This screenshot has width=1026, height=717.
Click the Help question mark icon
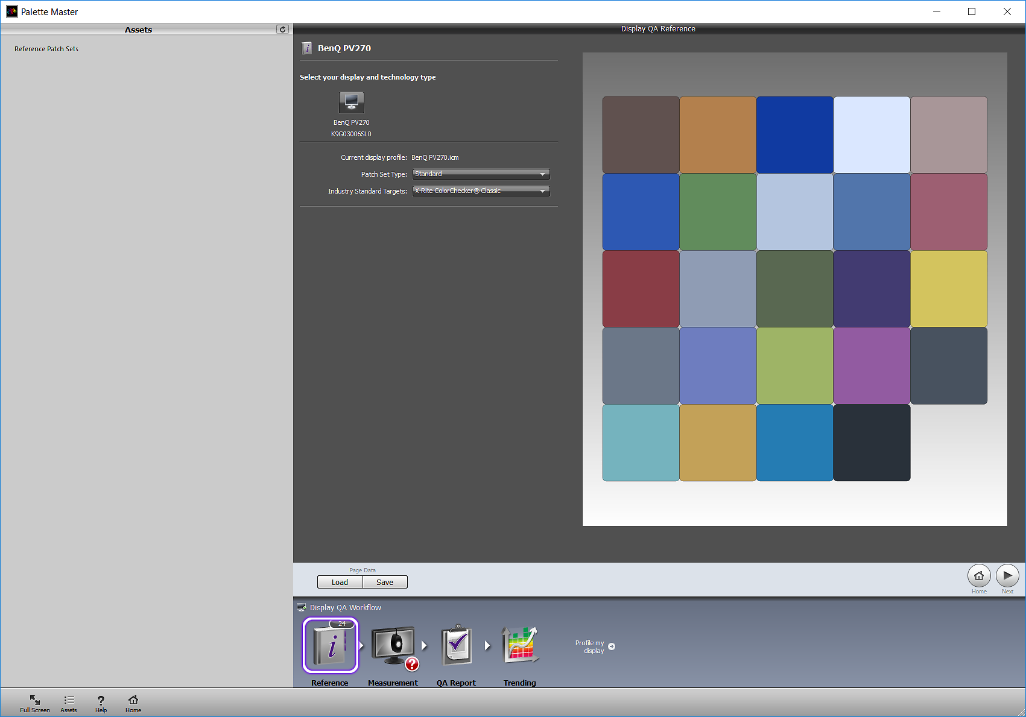(x=101, y=701)
